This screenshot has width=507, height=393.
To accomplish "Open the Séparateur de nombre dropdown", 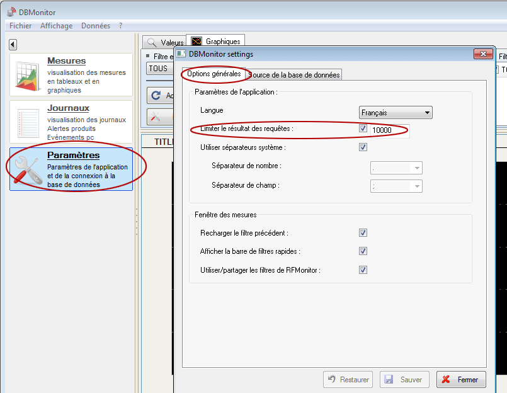I will pyautogui.click(x=396, y=168).
